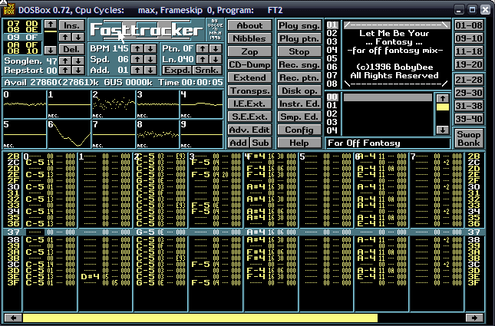Open the Transps. transpose panel

click(x=249, y=91)
